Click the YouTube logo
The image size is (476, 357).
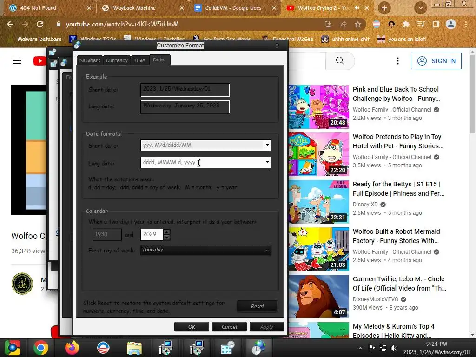40,61
